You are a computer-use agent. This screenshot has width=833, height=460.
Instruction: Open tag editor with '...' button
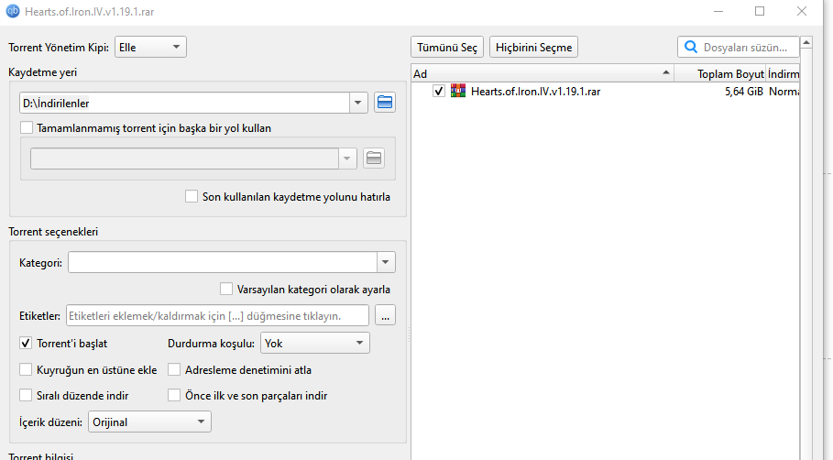(385, 315)
